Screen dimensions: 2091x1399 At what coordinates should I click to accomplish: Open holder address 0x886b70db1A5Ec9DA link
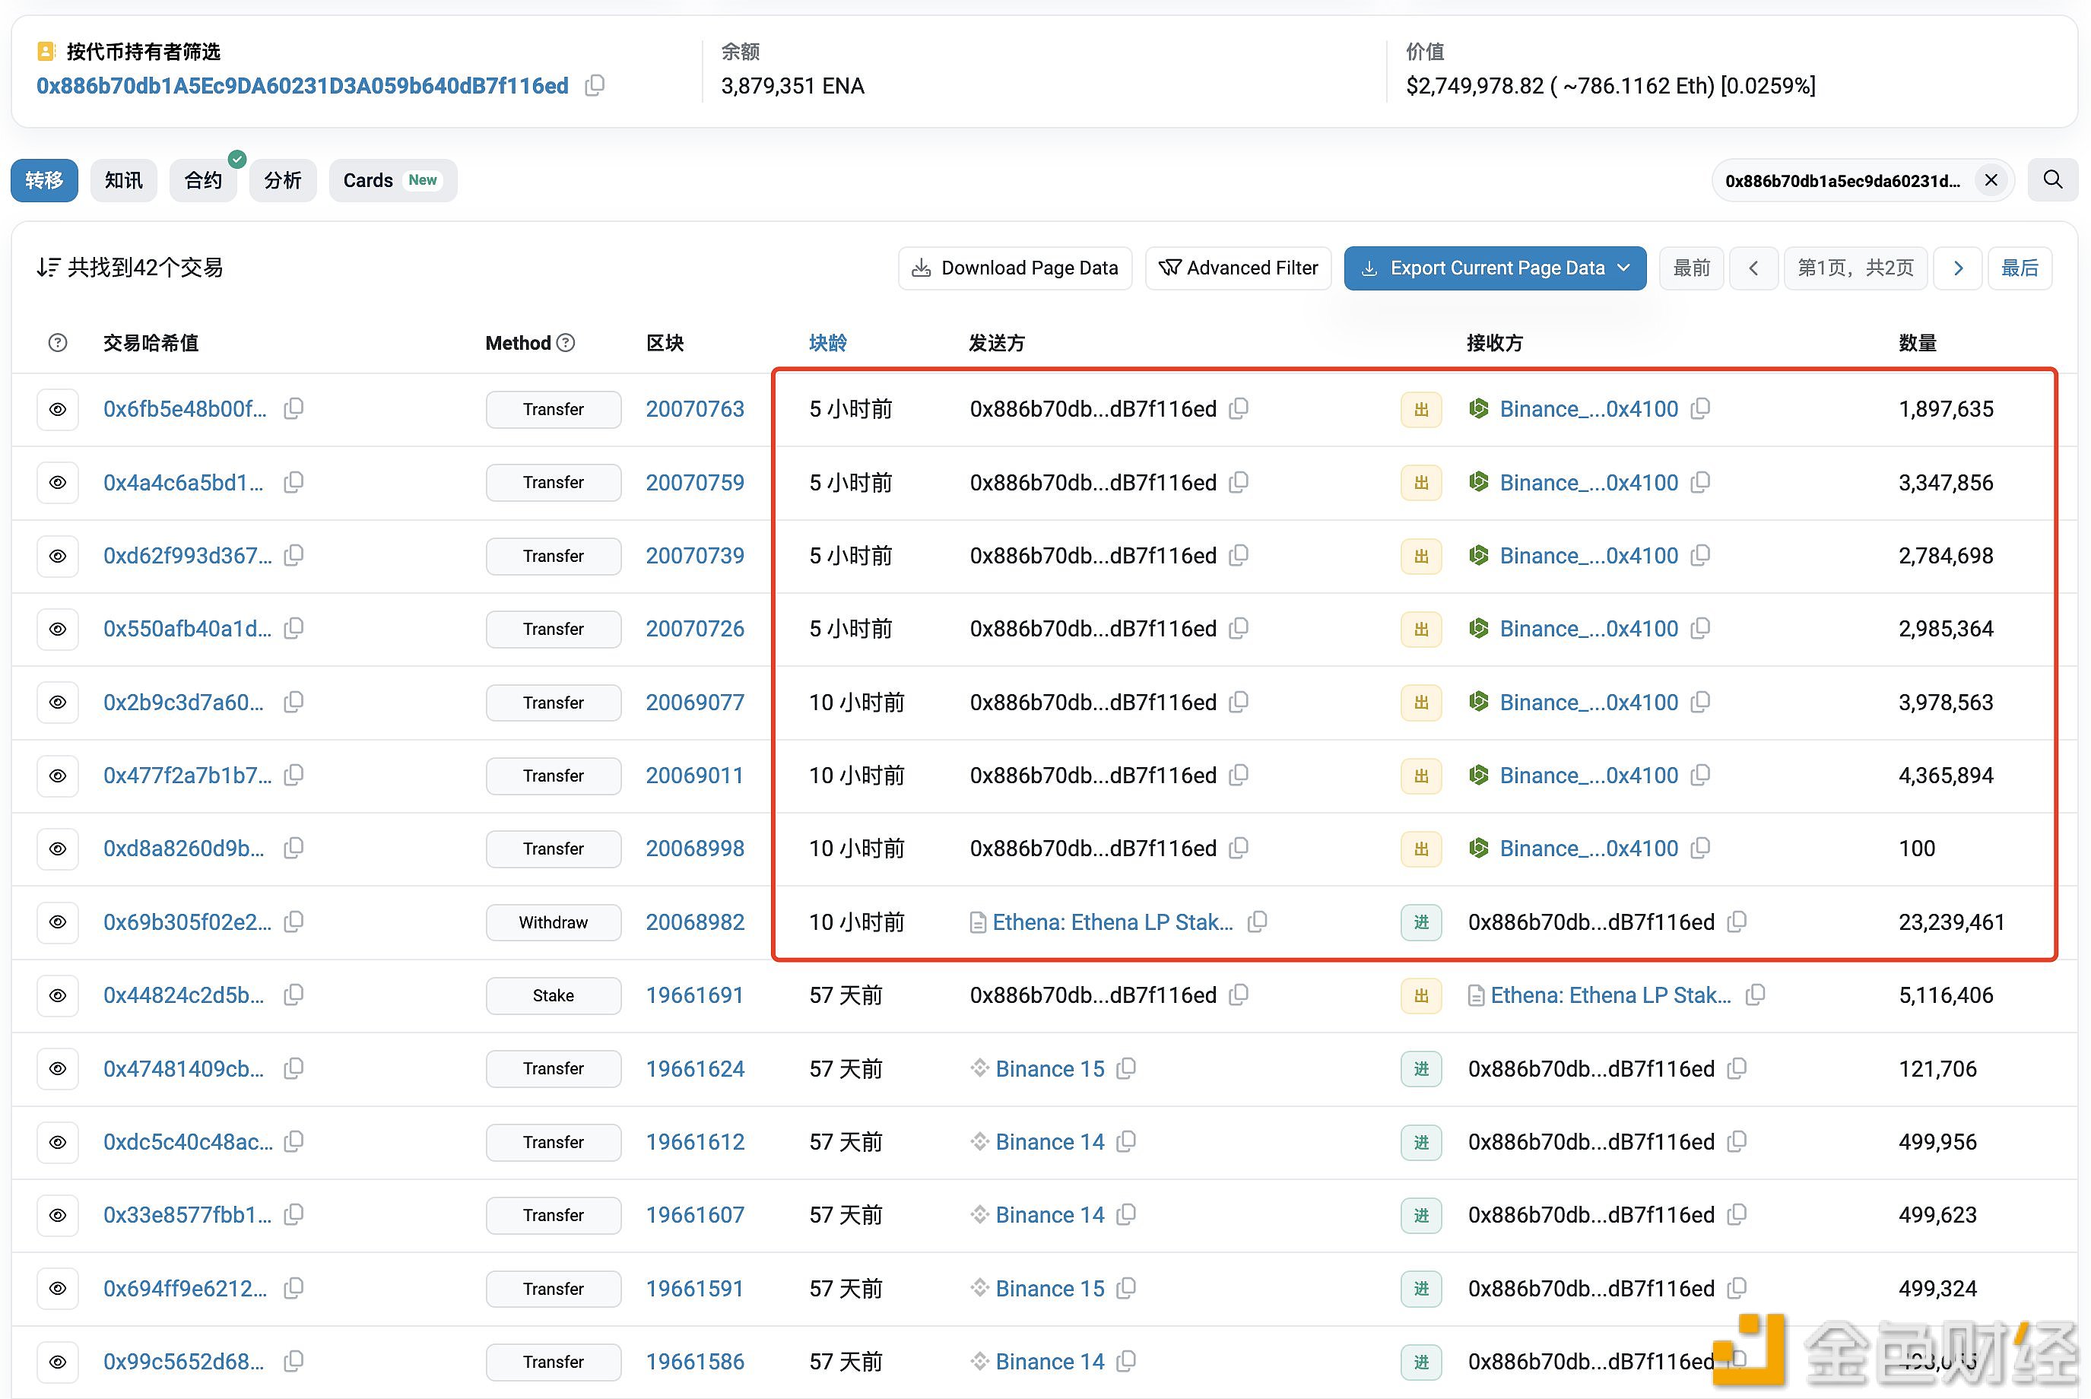303,86
